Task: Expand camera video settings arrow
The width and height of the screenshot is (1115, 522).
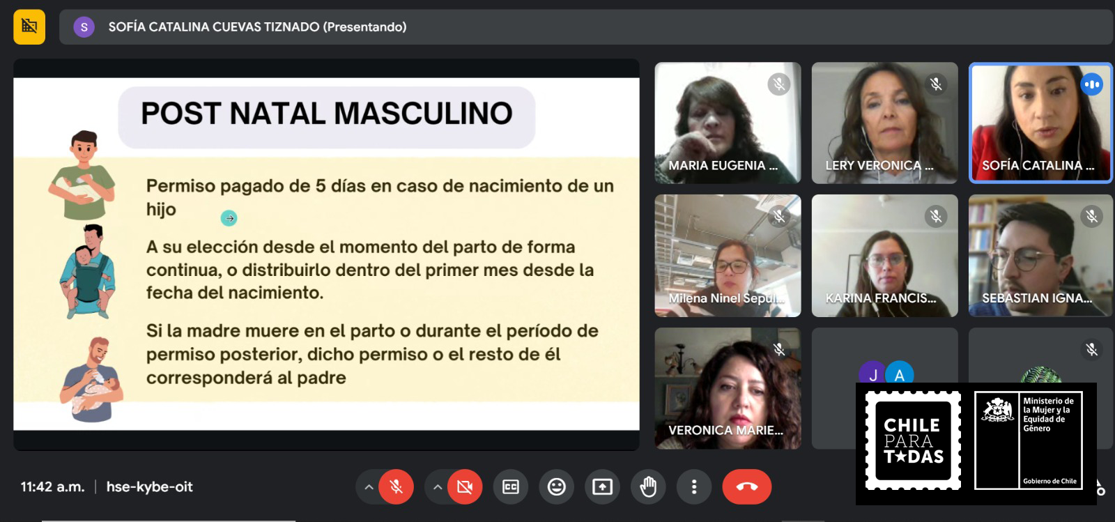Action: pyautogui.click(x=437, y=486)
